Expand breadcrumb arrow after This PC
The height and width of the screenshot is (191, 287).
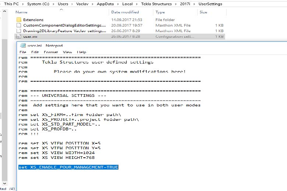click(x=23, y=4)
